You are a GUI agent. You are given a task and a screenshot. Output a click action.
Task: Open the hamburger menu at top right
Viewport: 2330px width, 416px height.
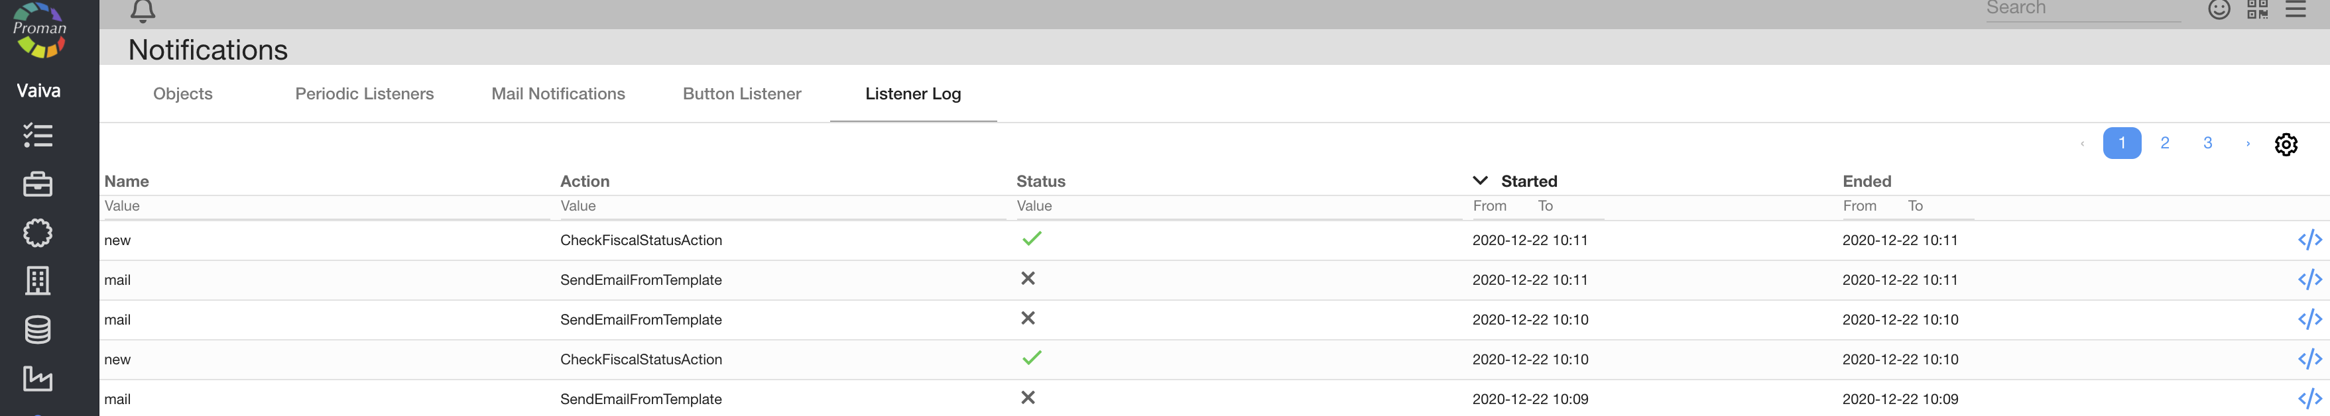point(2296,9)
